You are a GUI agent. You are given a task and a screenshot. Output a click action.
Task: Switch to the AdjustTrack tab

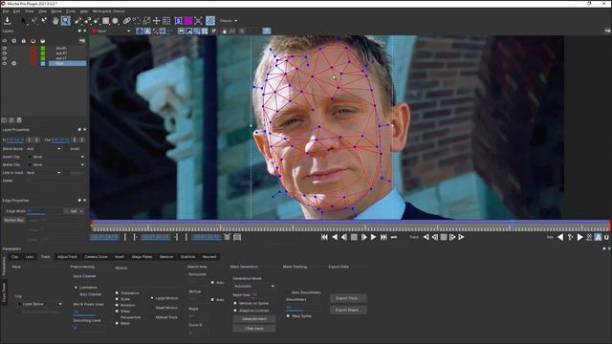(x=67, y=257)
